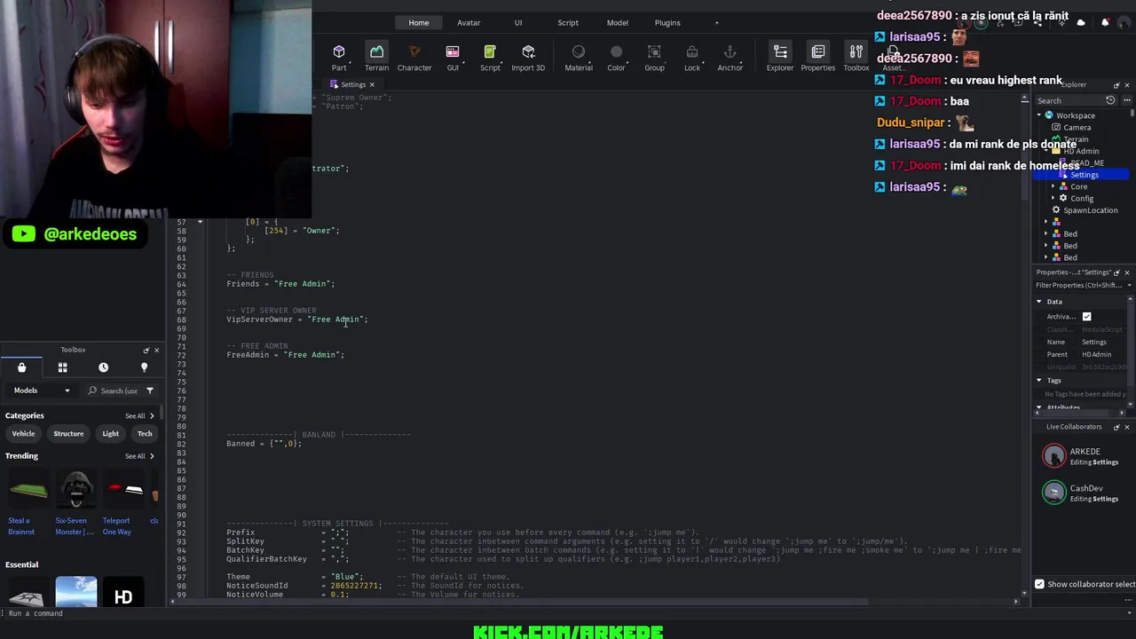This screenshot has width=1136, height=639.
Task: Switch to the UI ribbon tab
Action: pyautogui.click(x=518, y=22)
